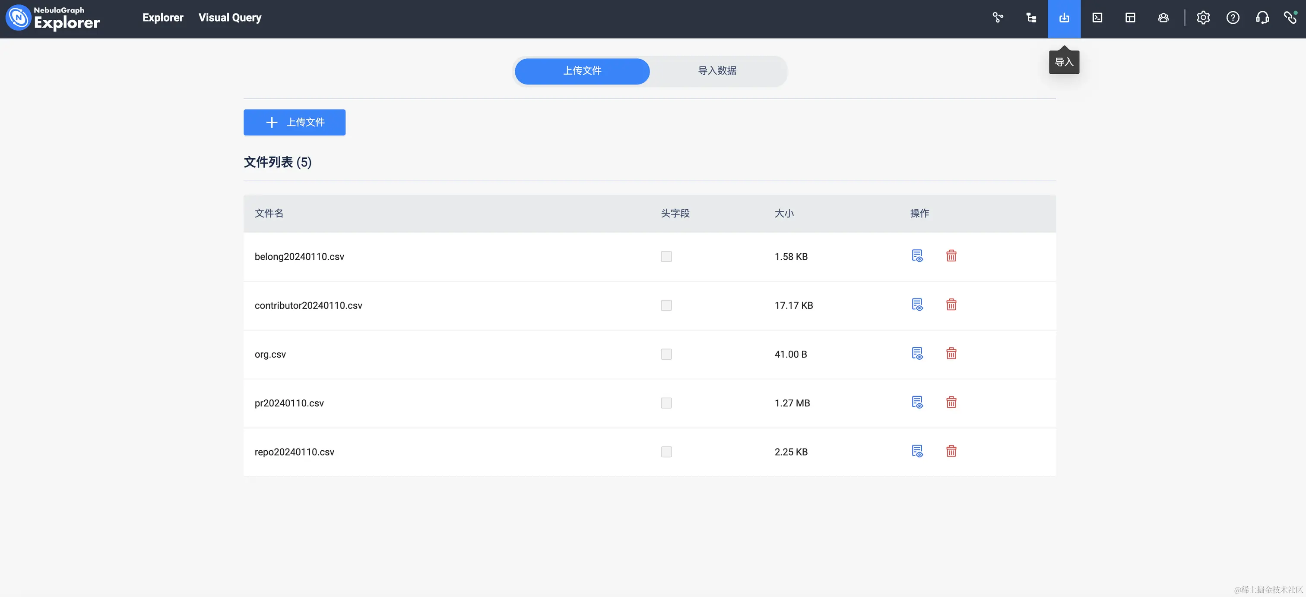Switch to the 导入数据 tab

[717, 71]
